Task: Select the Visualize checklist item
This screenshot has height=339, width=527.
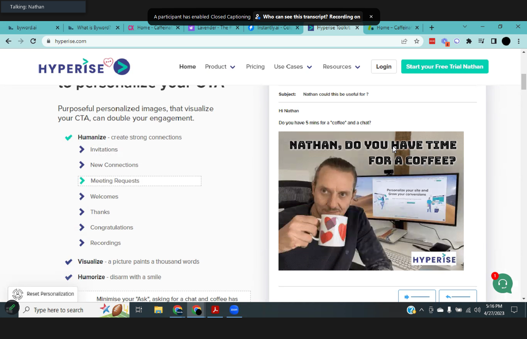Action: [90, 262]
